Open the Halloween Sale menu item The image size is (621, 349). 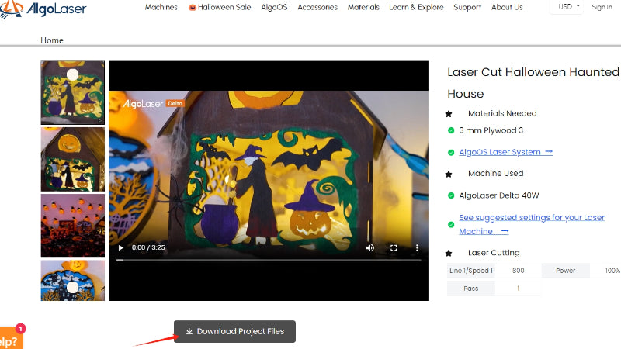[220, 8]
